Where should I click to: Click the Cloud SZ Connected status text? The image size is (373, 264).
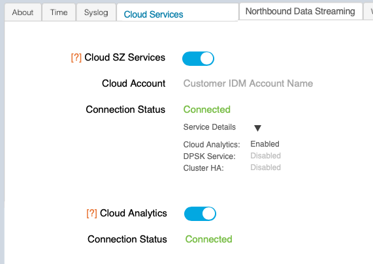[x=206, y=110]
